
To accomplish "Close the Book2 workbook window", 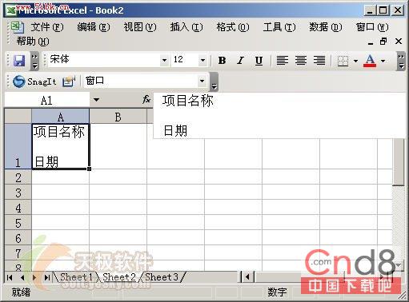I will coord(399,42).
